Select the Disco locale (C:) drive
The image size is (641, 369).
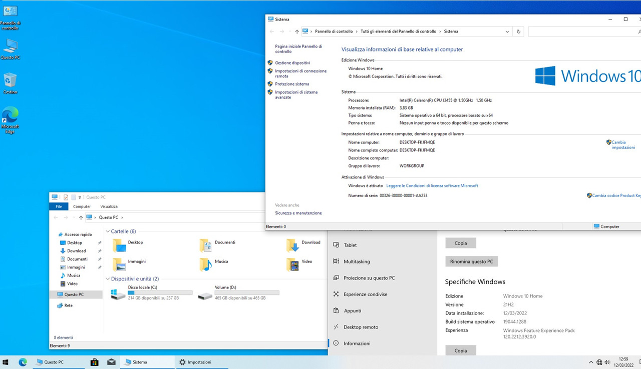pos(152,293)
